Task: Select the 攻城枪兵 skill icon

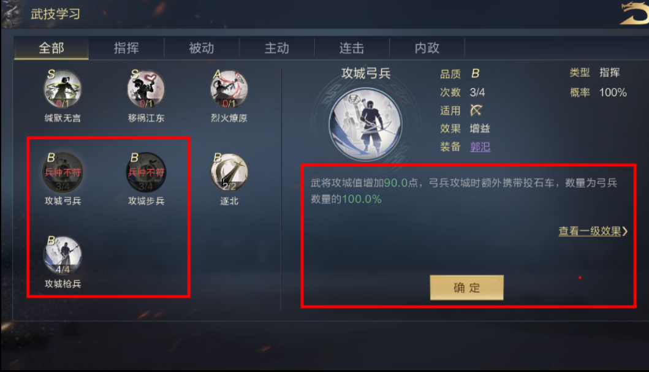Action: 63,256
